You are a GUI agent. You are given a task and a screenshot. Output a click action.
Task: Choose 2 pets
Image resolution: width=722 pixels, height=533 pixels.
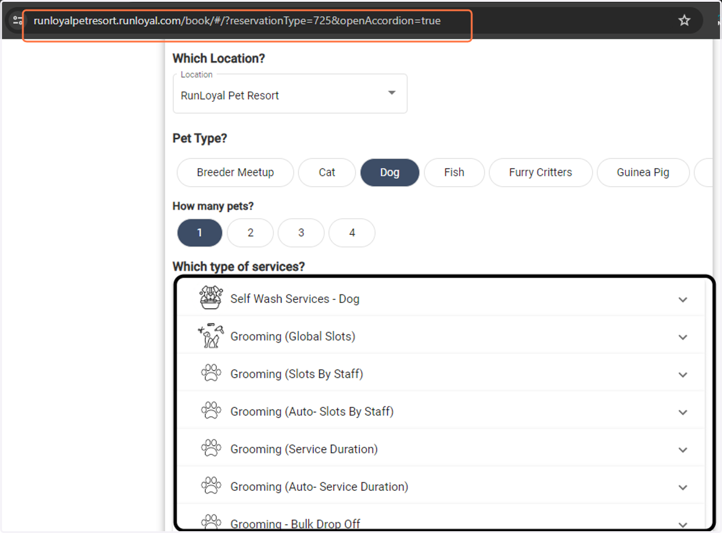click(250, 232)
